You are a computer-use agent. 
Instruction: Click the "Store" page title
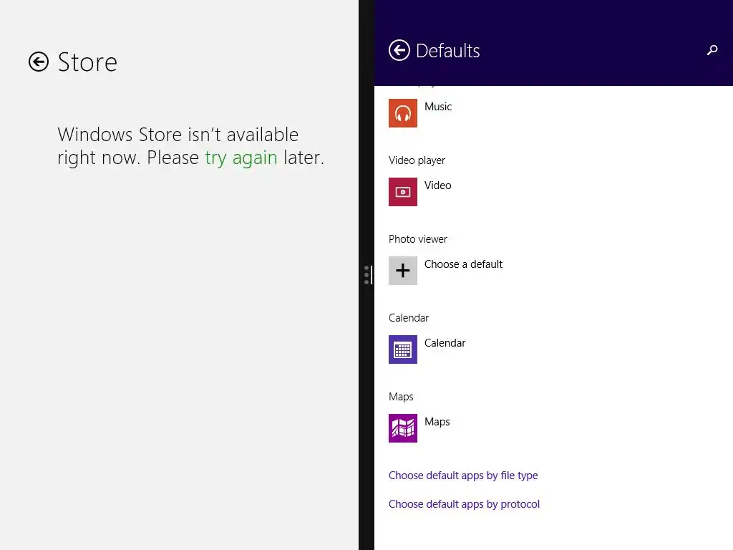click(x=87, y=62)
